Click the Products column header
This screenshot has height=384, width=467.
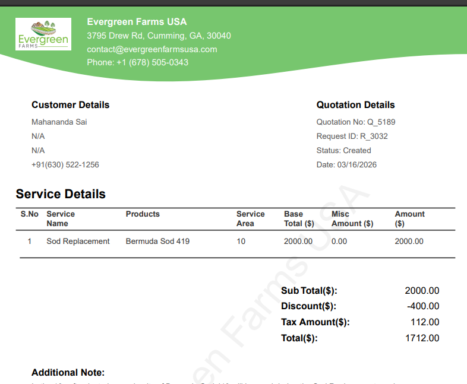pyautogui.click(x=143, y=214)
